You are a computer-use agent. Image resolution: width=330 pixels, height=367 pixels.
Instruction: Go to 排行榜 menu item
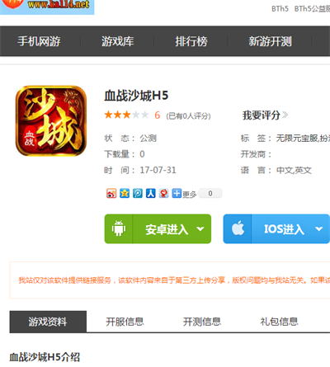point(191,41)
